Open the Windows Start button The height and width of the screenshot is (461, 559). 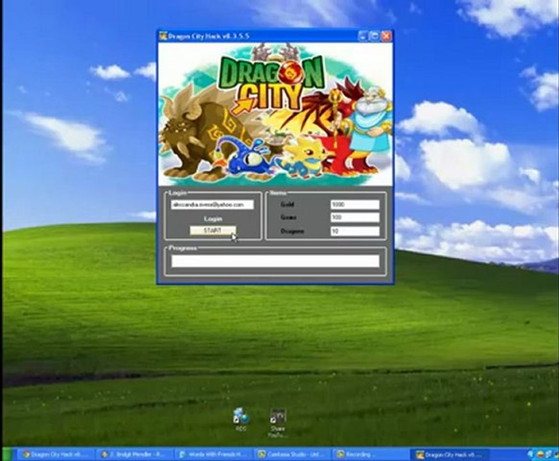[x=7, y=454]
